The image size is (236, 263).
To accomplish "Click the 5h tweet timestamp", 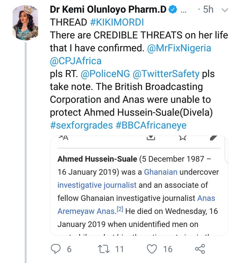I will pos(208,9).
